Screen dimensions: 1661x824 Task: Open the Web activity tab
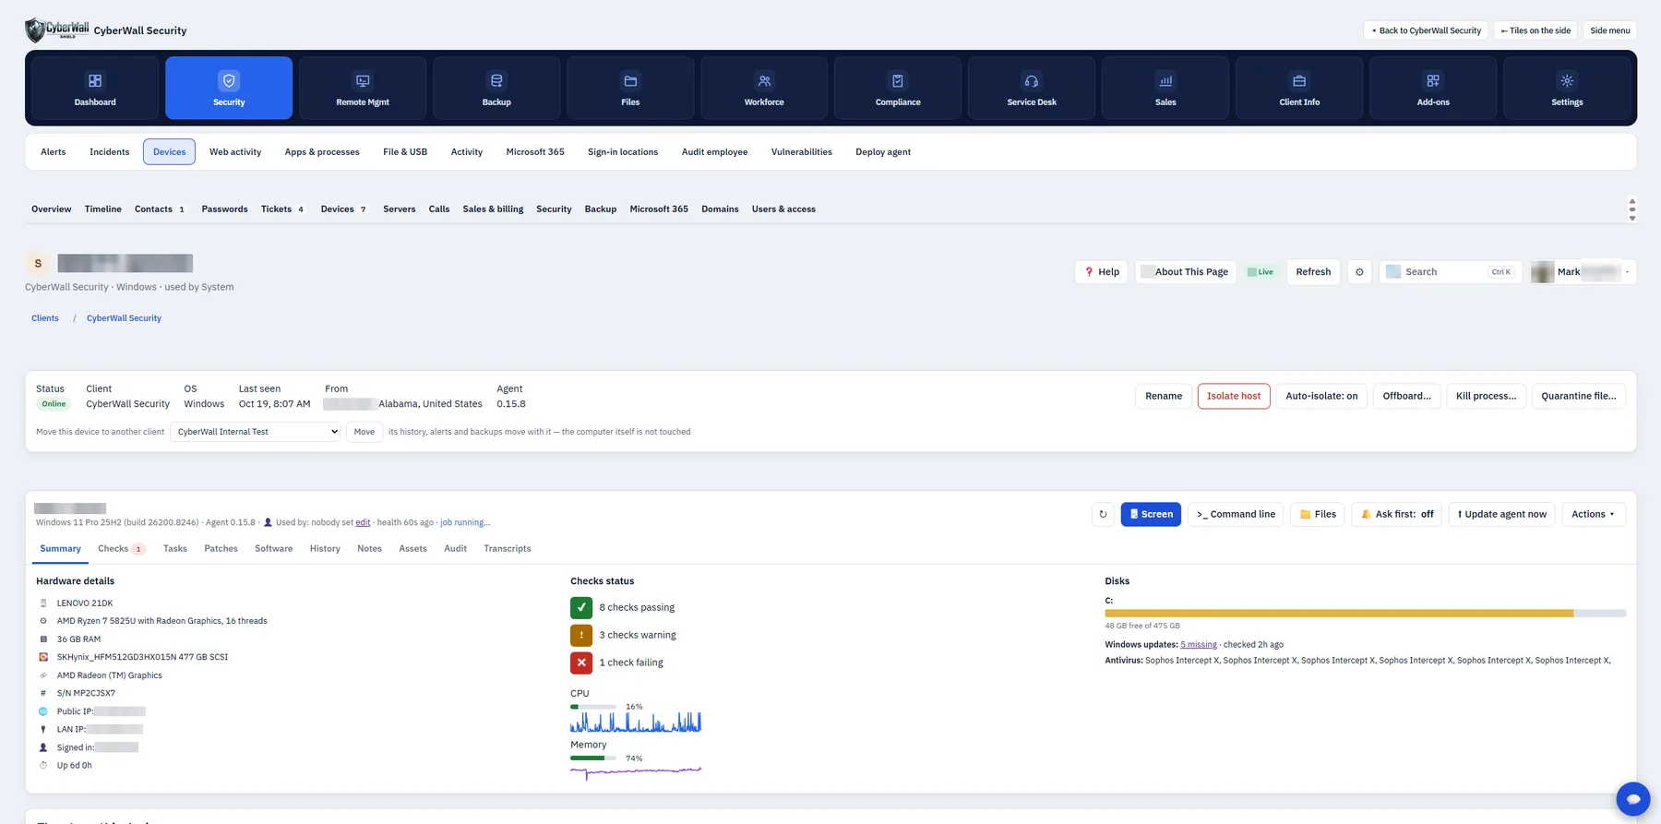tap(235, 152)
